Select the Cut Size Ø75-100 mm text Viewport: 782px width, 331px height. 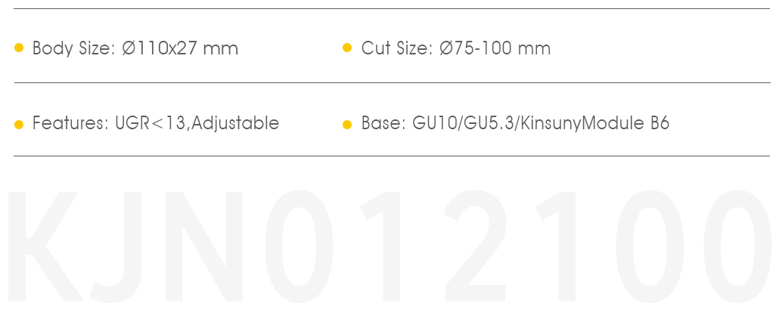pos(456,48)
